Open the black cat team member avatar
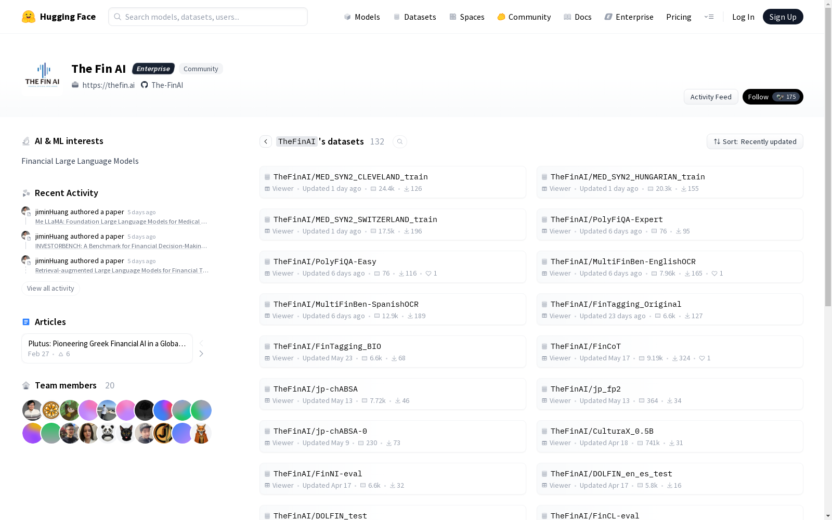The width and height of the screenshot is (832, 520). (126, 433)
